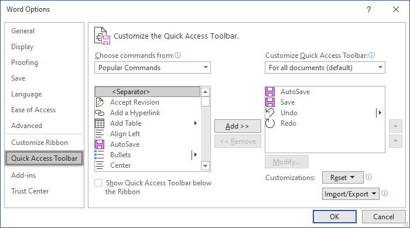Expand the Undo split-button arrow
Viewport: 410px width, 228px height.
tap(379, 113)
